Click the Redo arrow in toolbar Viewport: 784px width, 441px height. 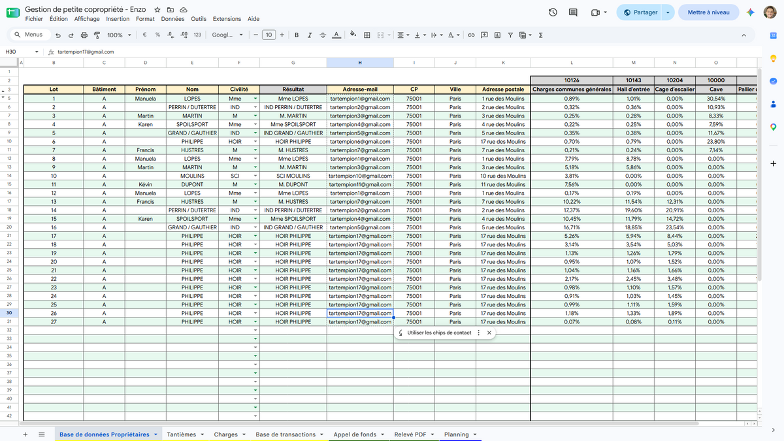[x=71, y=35]
